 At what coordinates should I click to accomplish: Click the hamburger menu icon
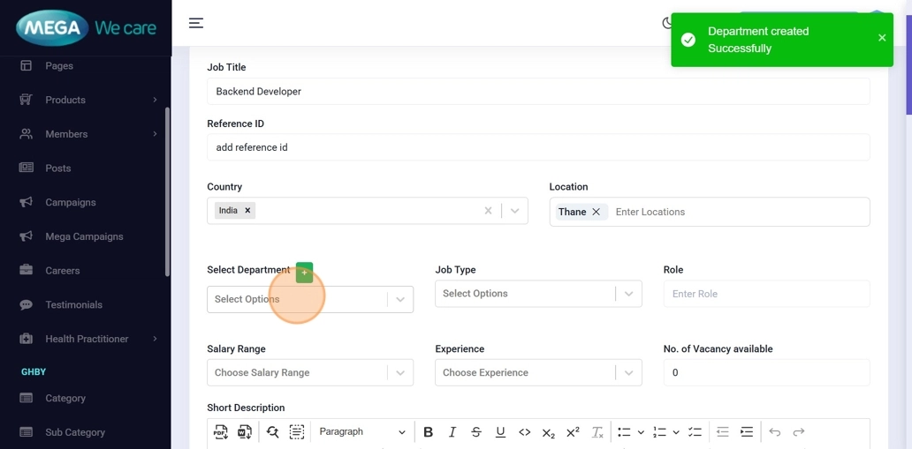(196, 23)
